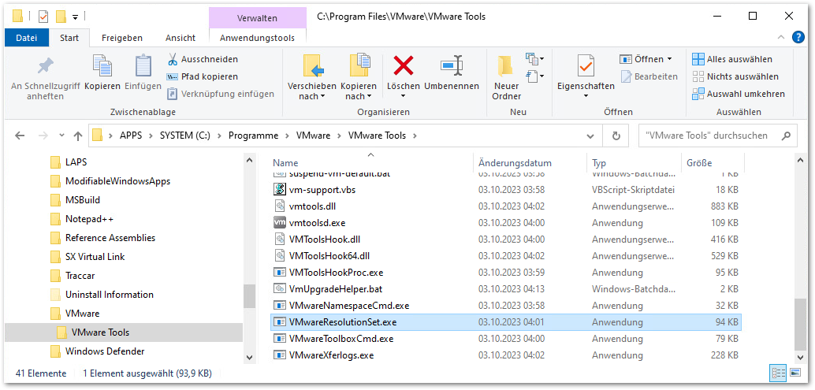Image resolution: width=815 pixels, height=390 pixels.
Task: Create Neuer Ordner
Action: [x=506, y=78]
